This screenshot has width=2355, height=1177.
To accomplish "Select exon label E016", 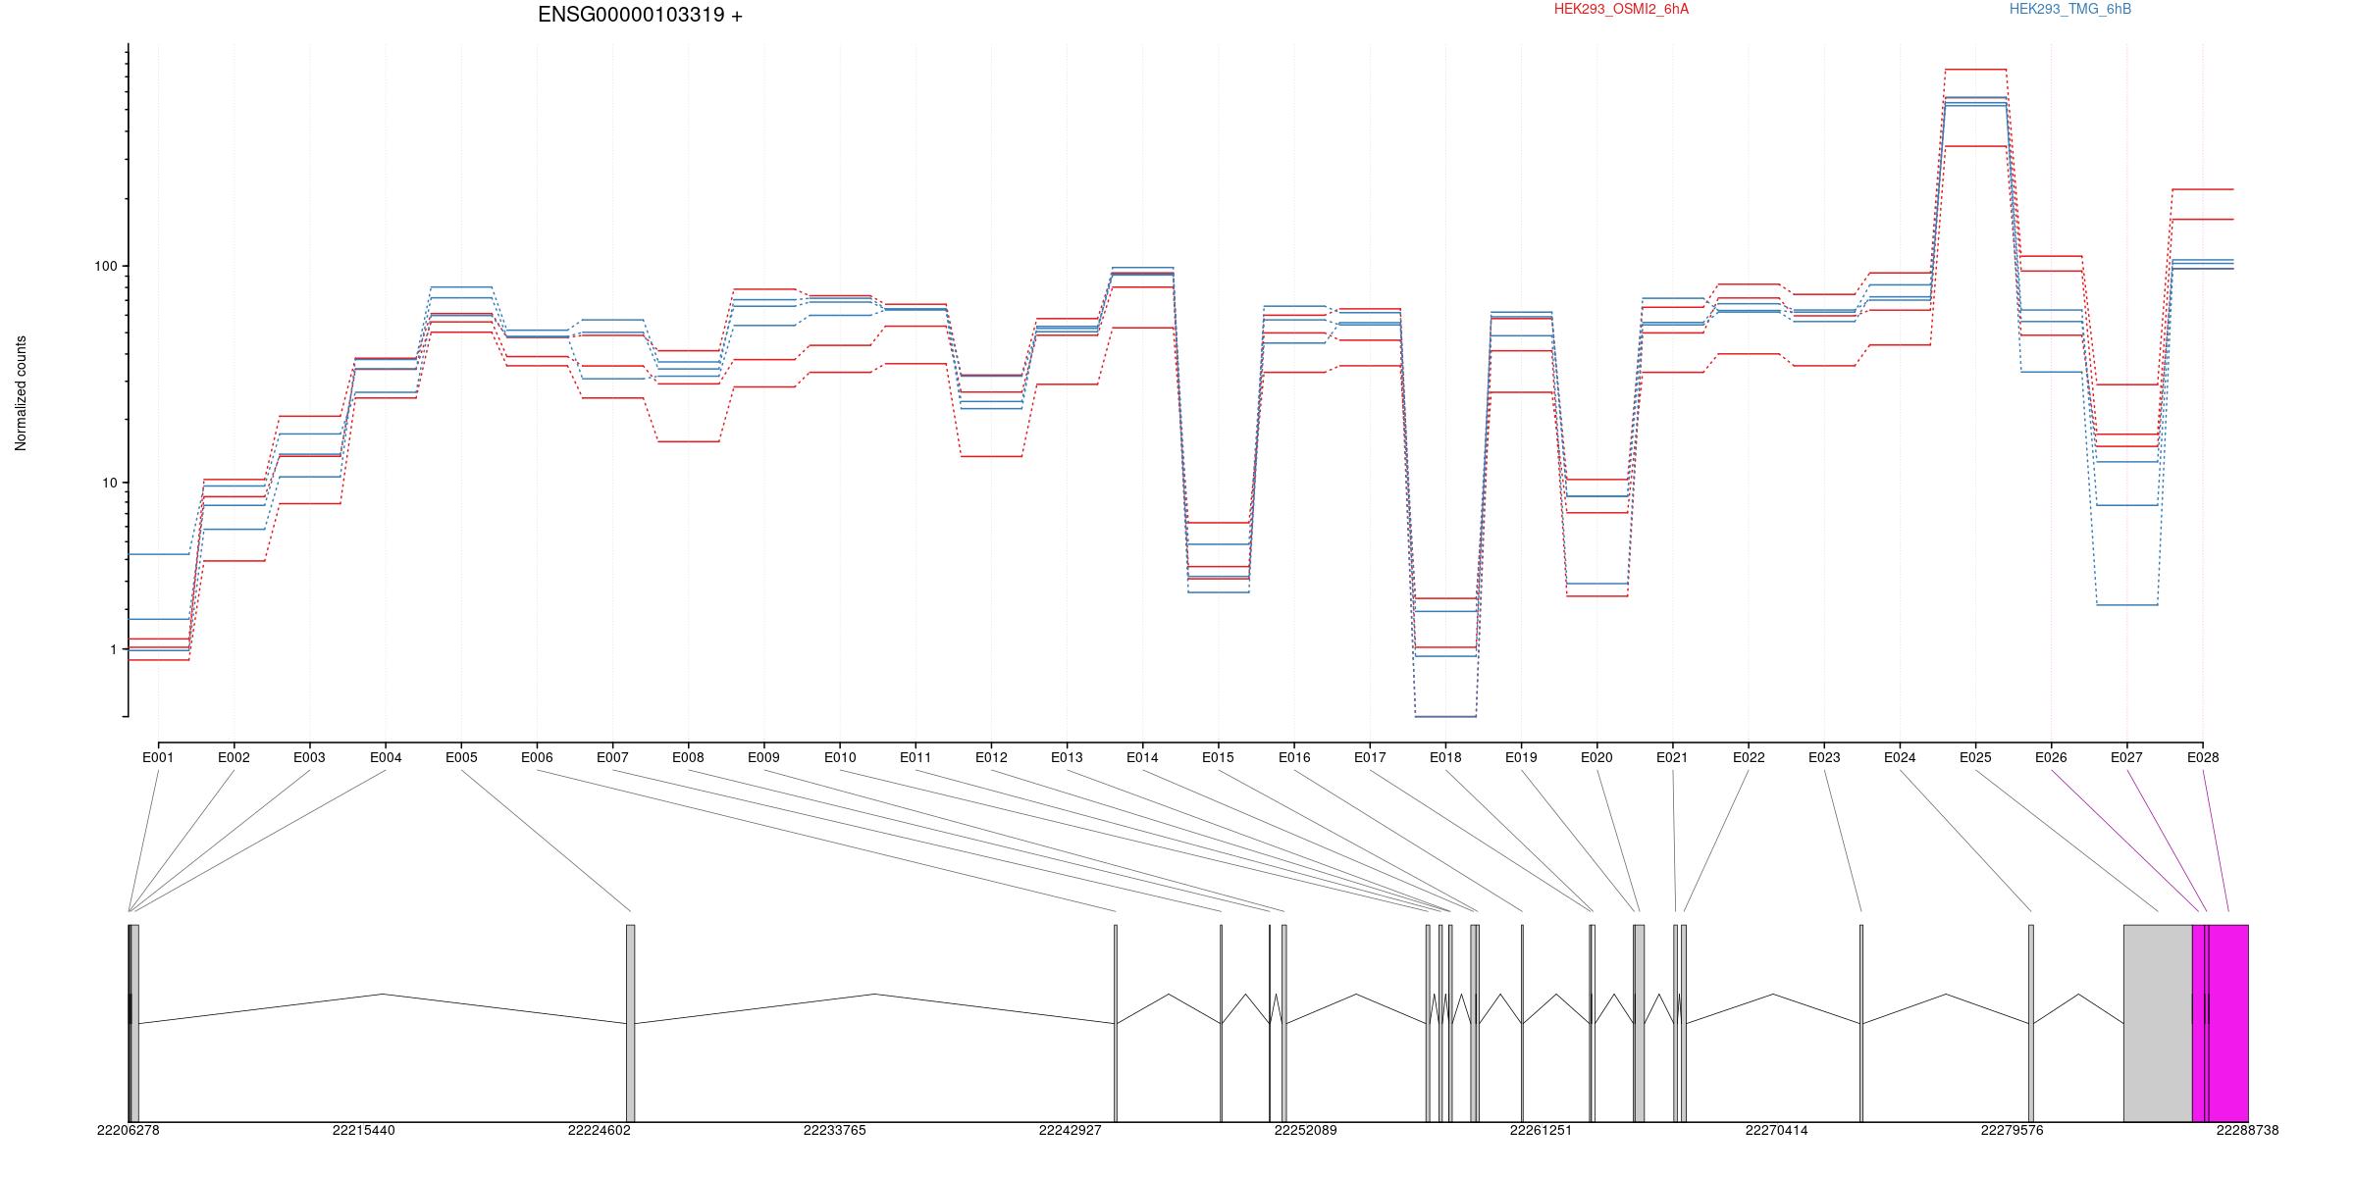I will click(x=1294, y=757).
